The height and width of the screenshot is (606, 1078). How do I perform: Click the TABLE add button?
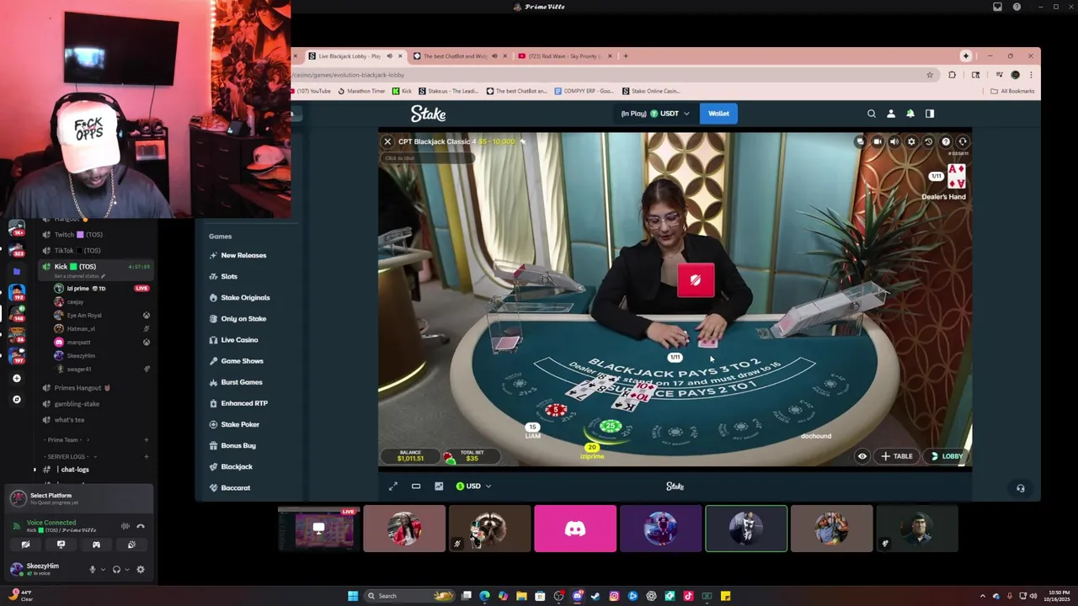click(x=897, y=456)
